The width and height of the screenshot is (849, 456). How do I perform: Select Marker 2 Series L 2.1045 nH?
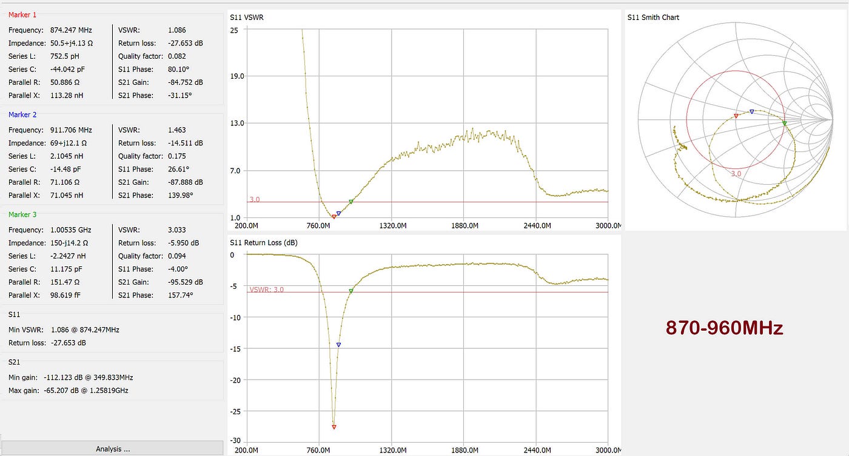[x=67, y=156]
